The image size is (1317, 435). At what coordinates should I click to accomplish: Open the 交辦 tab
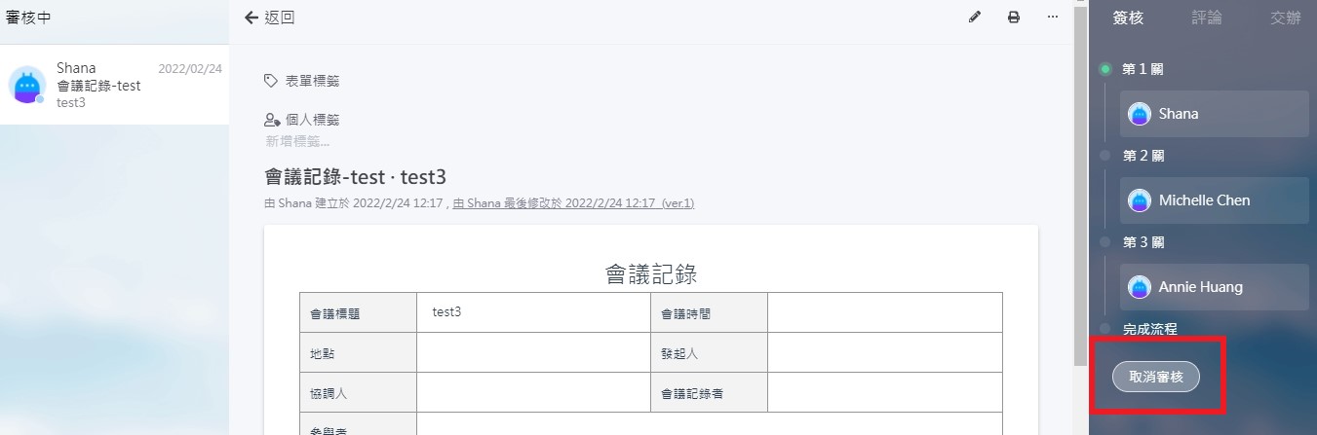1285,18
